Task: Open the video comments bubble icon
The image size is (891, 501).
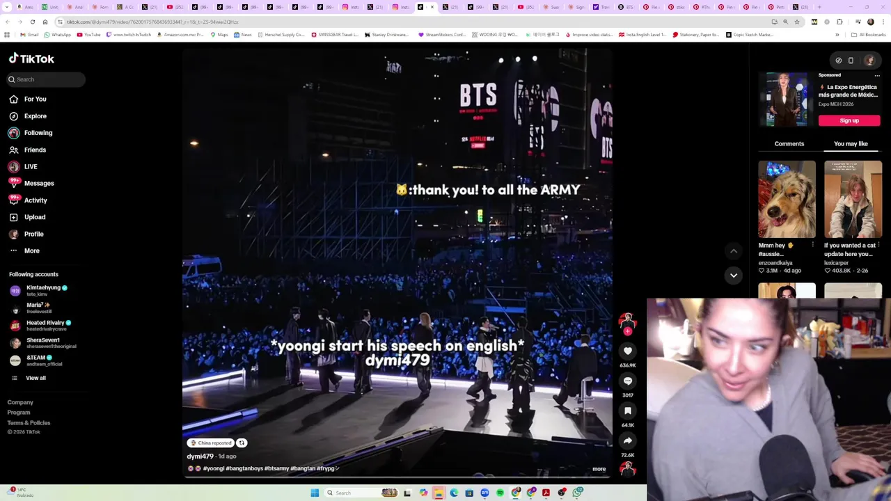Action: (628, 381)
